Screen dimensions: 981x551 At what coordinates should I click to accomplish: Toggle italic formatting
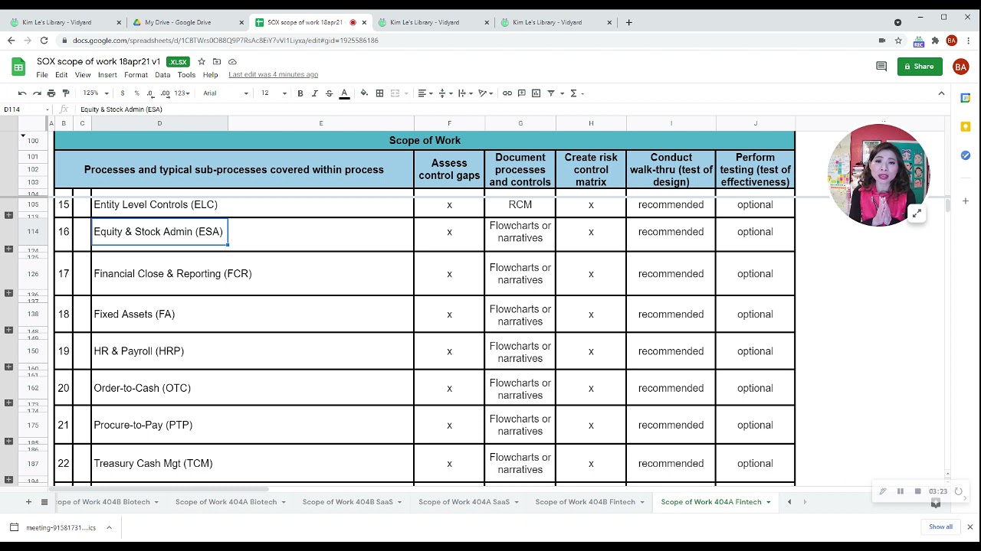[315, 93]
